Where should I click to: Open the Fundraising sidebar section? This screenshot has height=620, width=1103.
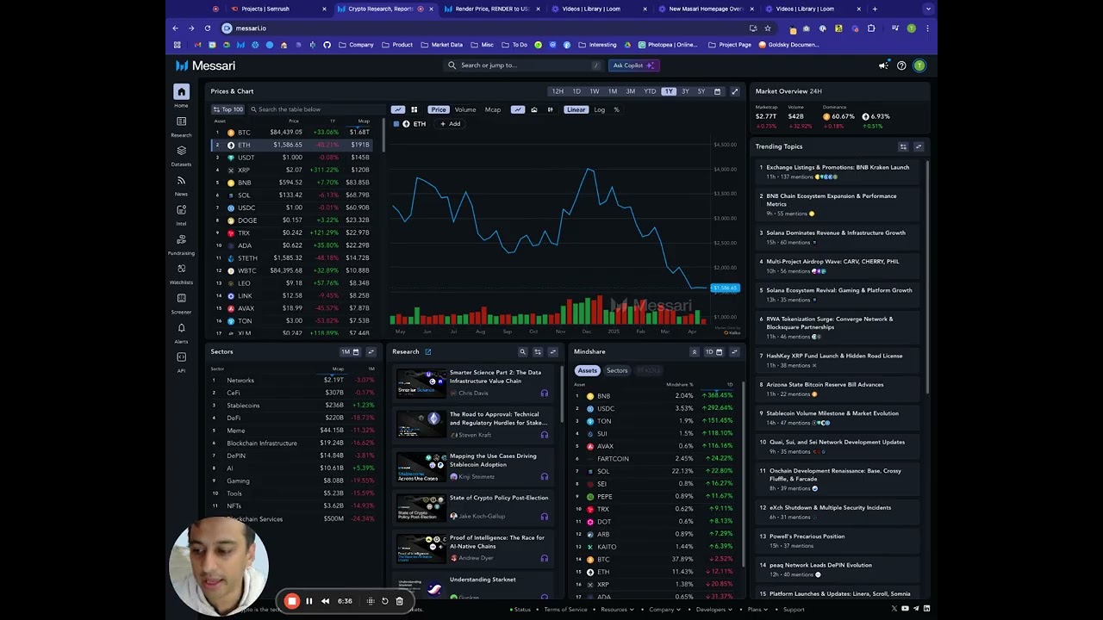181,244
